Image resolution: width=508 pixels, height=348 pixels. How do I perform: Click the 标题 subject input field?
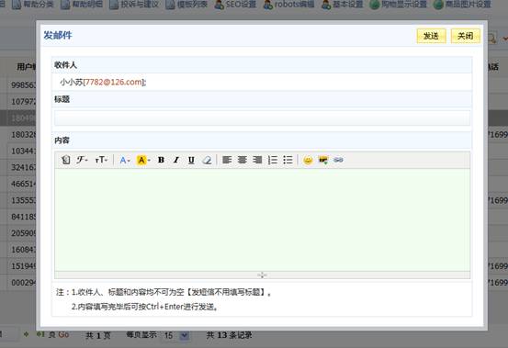coord(262,118)
